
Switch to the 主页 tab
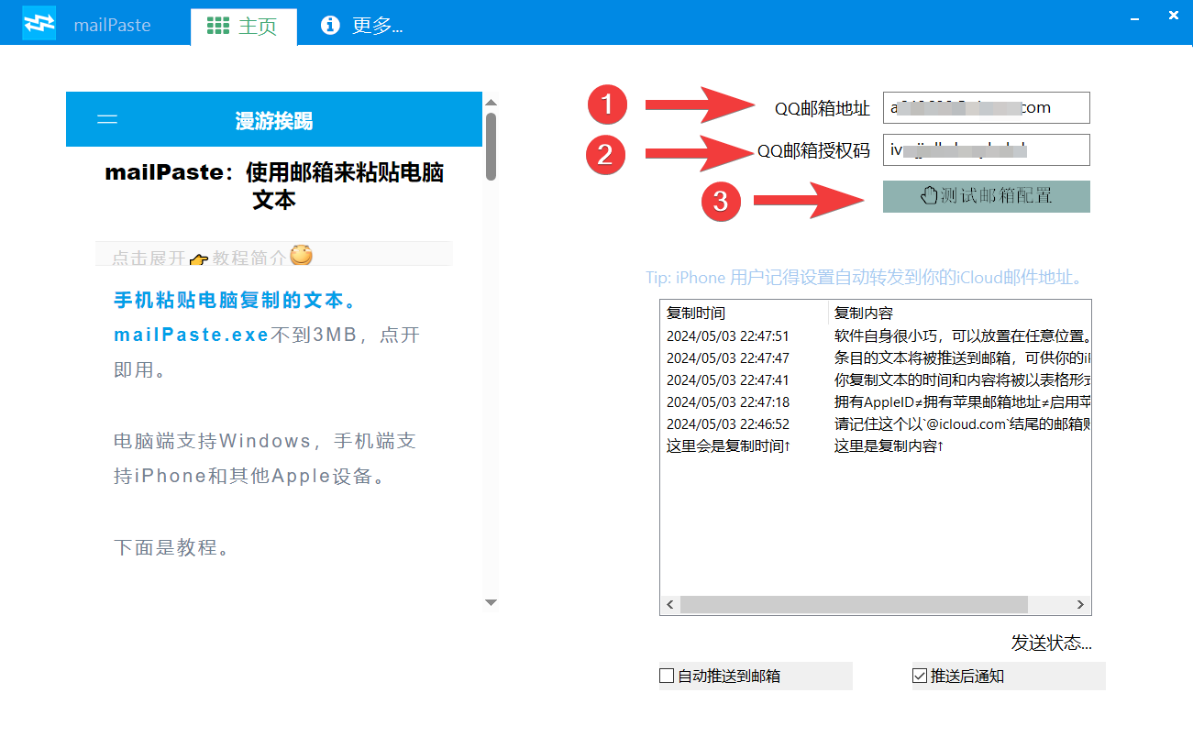(x=244, y=26)
